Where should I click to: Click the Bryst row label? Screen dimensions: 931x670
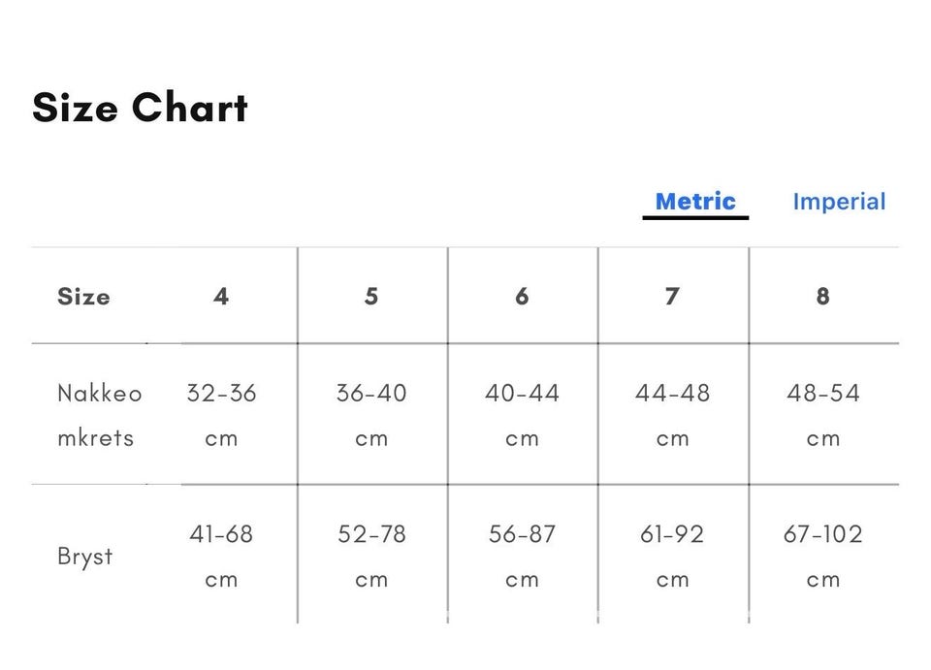(x=85, y=557)
